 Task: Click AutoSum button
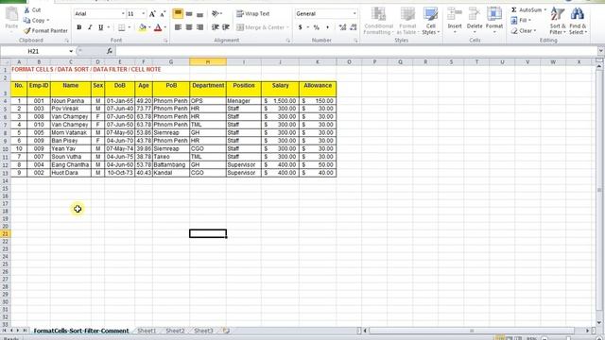tap(526, 10)
